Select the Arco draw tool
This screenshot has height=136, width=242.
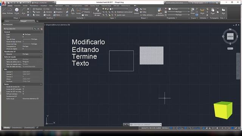pos(23,11)
